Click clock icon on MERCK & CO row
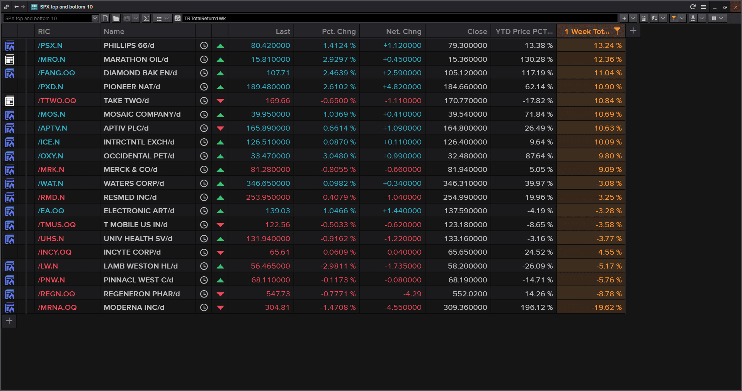Viewport: 742px width, 391px height. pos(204,170)
